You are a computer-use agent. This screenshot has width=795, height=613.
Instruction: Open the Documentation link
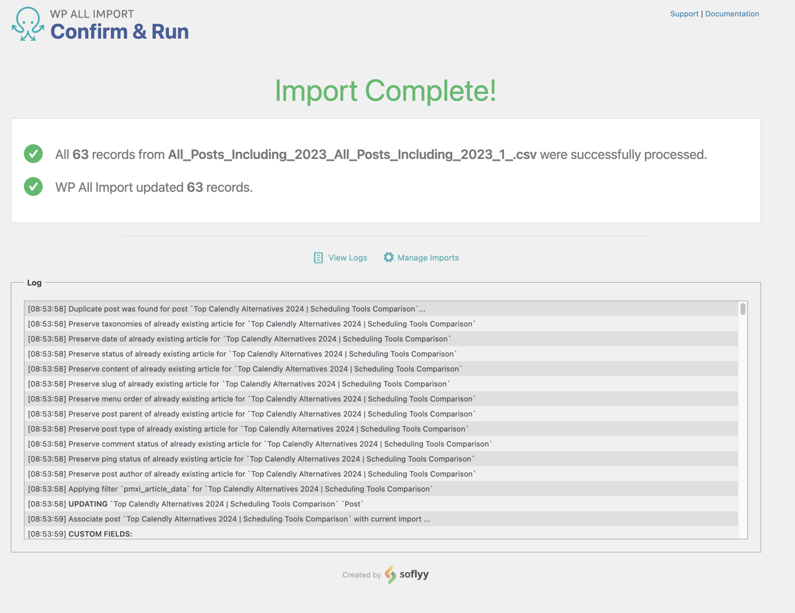tap(732, 13)
